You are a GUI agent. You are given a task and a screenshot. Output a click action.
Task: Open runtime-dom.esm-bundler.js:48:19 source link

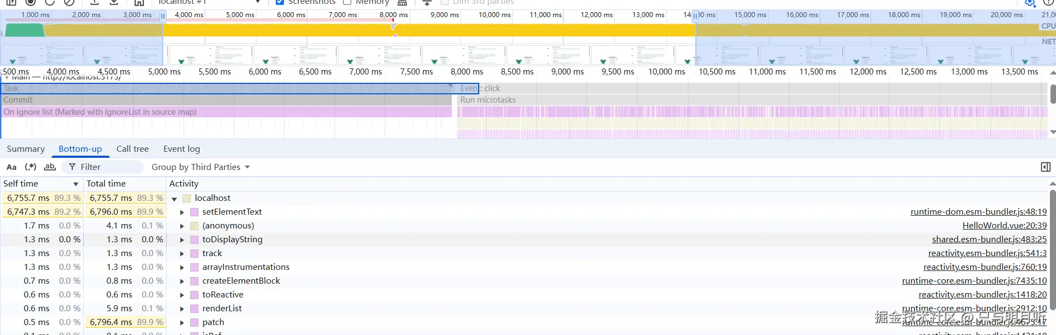[x=978, y=211]
